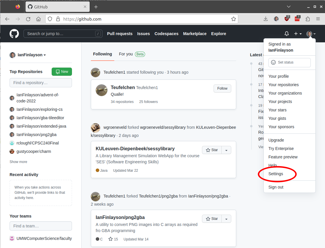Click the Firefox logo icon in tab bar
The image size is (325, 248).
[x=18, y=7]
